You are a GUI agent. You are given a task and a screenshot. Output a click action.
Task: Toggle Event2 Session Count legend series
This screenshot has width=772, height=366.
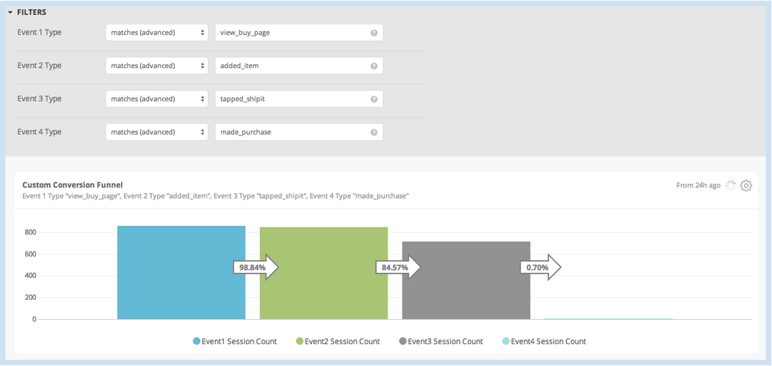pos(338,342)
